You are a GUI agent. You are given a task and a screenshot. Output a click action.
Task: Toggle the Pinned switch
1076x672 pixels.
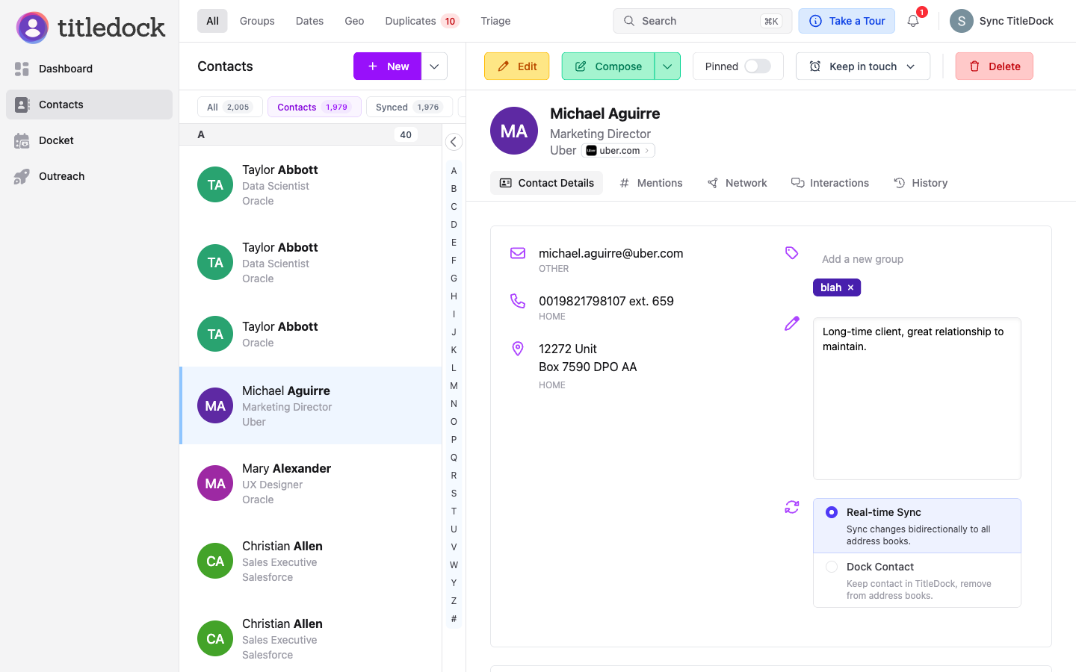pyautogui.click(x=757, y=66)
